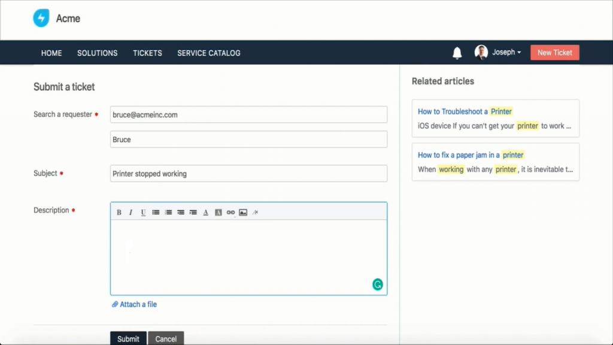The image size is (613, 345).
Task: Decrease indent of description text
Action: tap(181, 212)
